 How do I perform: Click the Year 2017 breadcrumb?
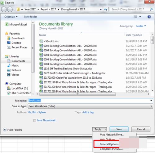pos(30,9)
